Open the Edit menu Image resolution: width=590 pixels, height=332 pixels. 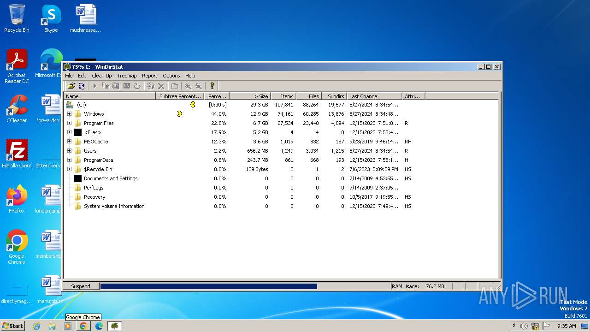(82, 76)
